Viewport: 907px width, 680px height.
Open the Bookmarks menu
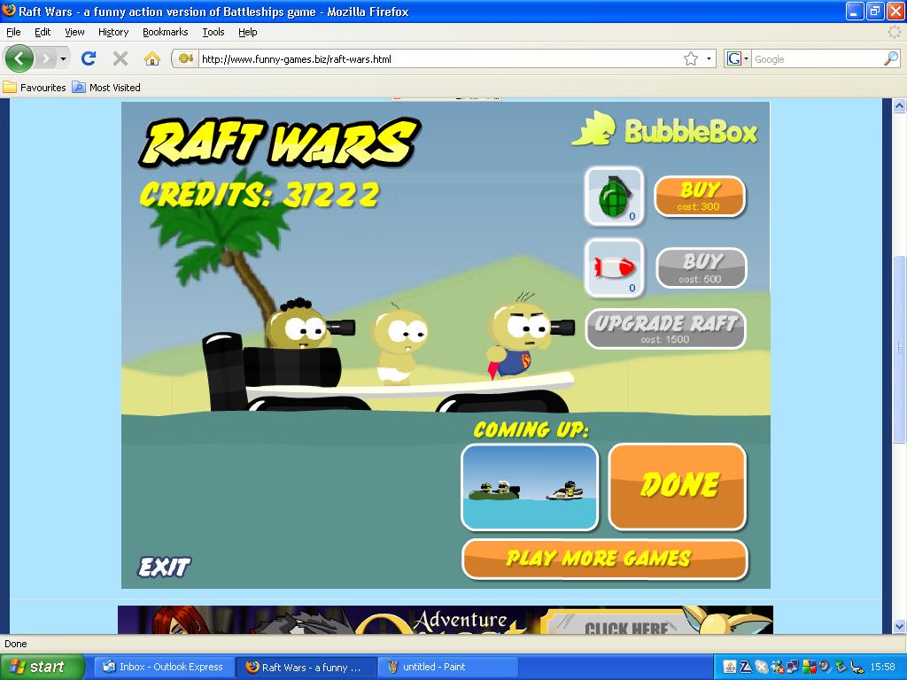pyautogui.click(x=165, y=32)
